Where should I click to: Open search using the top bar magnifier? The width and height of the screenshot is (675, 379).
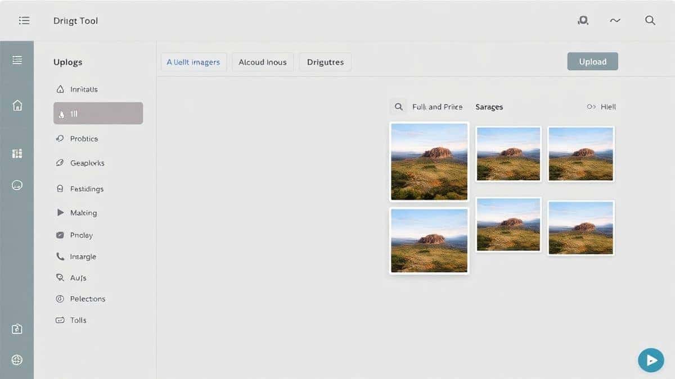pyautogui.click(x=650, y=20)
